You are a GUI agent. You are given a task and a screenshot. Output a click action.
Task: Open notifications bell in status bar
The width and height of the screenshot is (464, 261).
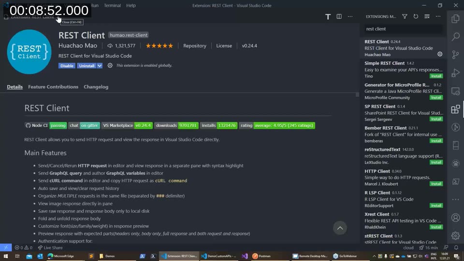pos(456,247)
